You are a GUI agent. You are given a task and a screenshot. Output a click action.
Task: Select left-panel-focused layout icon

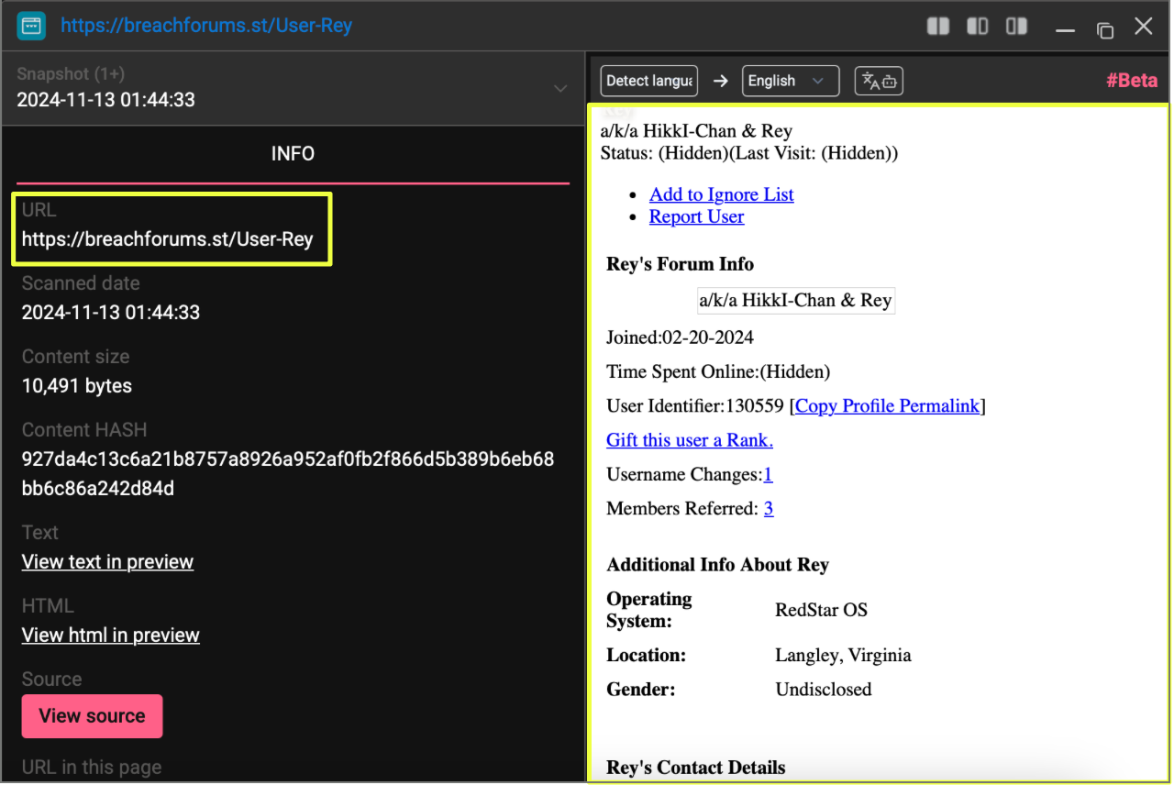point(978,27)
